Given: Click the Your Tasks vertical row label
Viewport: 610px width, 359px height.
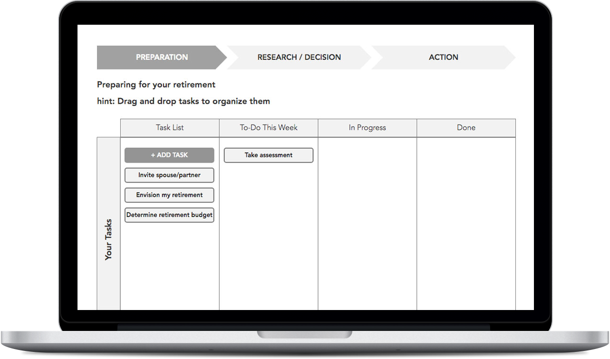Looking at the screenshot, I should (x=108, y=239).
